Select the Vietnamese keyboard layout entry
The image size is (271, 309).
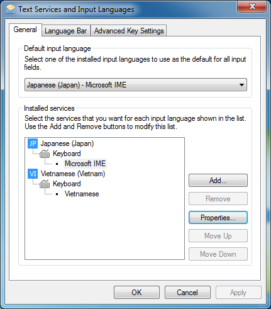coord(82,194)
